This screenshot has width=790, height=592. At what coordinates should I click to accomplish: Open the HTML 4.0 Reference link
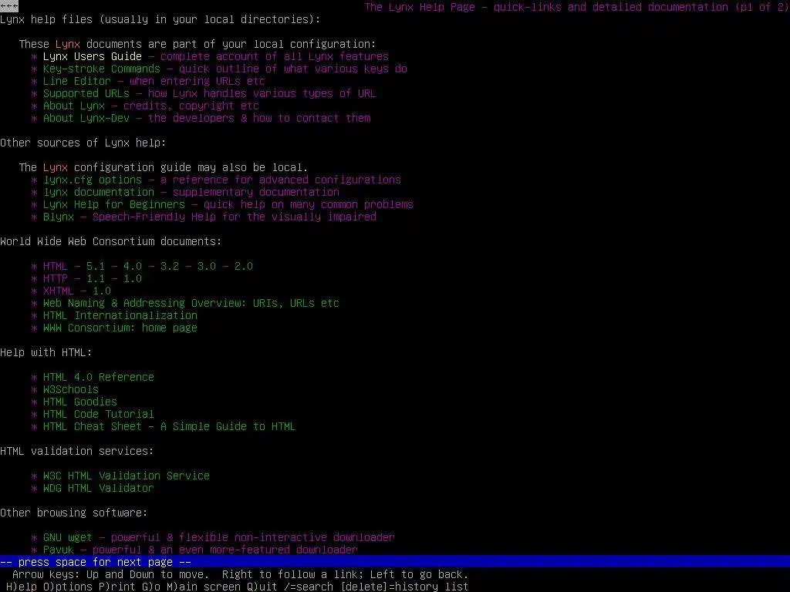[x=98, y=377]
